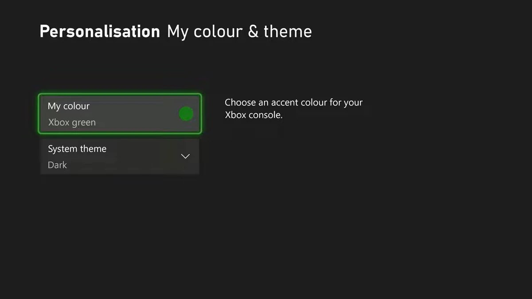Select the Dark theme entry
The width and height of the screenshot is (532, 299).
click(x=57, y=165)
